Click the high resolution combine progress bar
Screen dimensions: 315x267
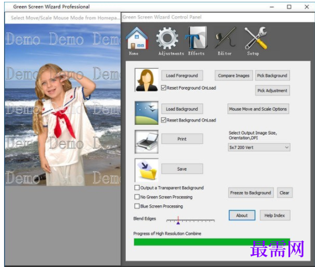tap(212, 242)
